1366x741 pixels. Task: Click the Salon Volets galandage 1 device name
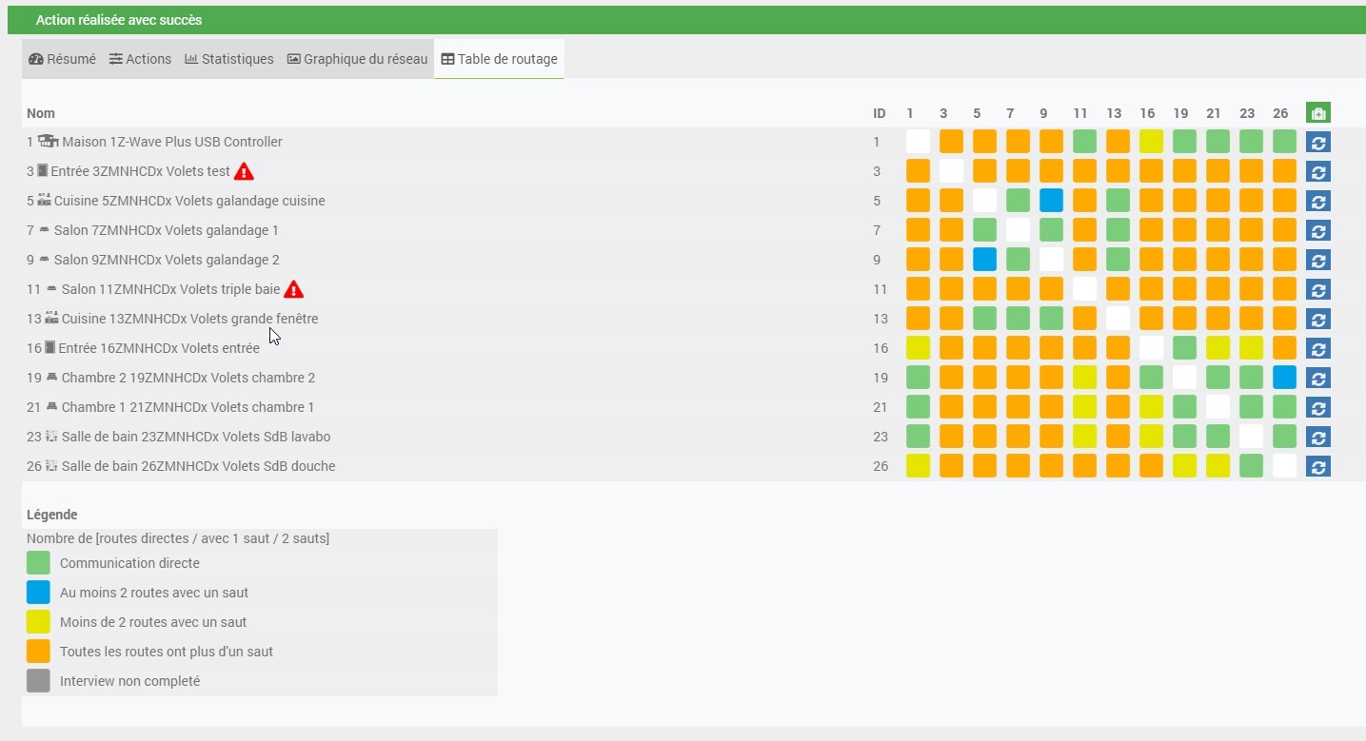coord(166,230)
